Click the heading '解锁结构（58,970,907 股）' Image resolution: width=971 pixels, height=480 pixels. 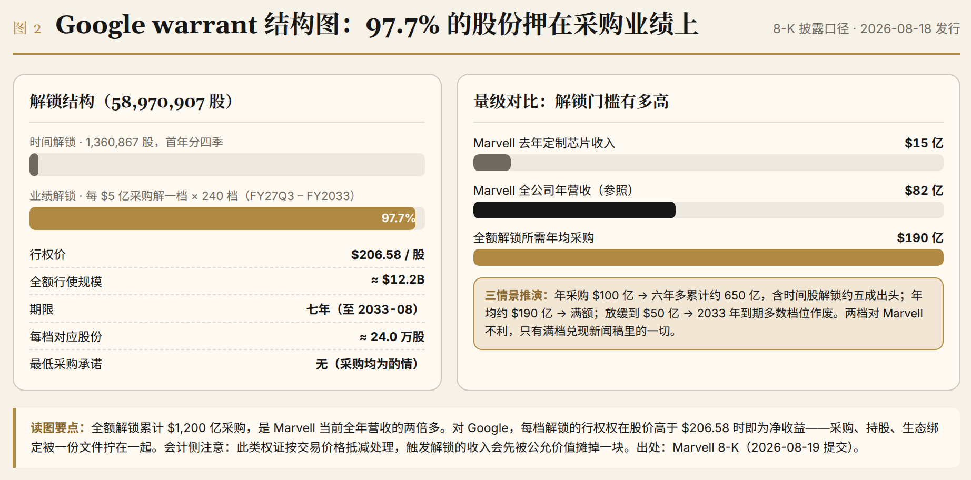click(x=131, y=101)
